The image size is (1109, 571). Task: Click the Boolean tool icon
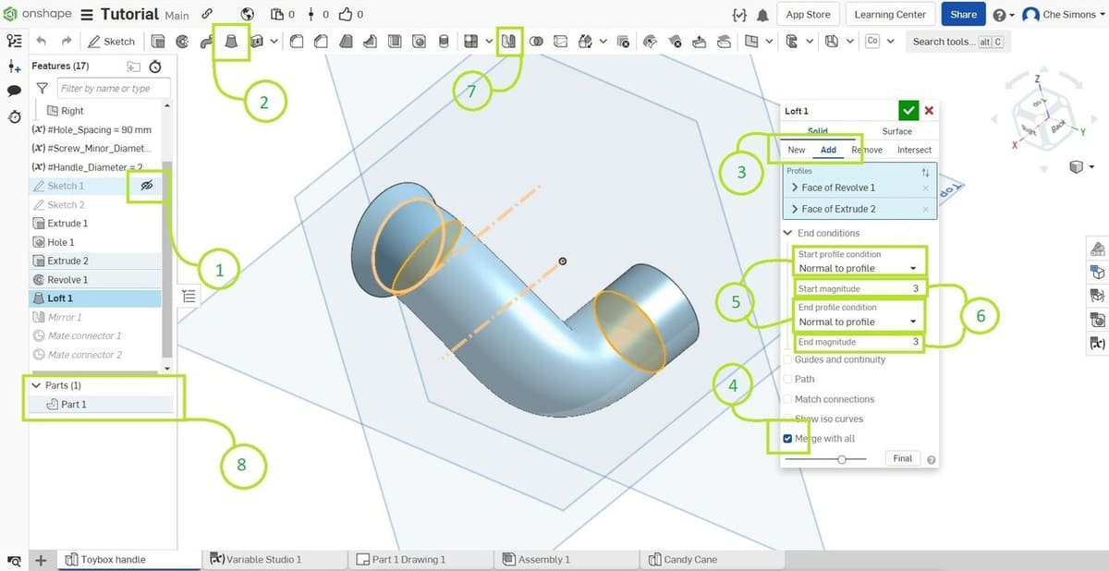click(x=536, y=42)
